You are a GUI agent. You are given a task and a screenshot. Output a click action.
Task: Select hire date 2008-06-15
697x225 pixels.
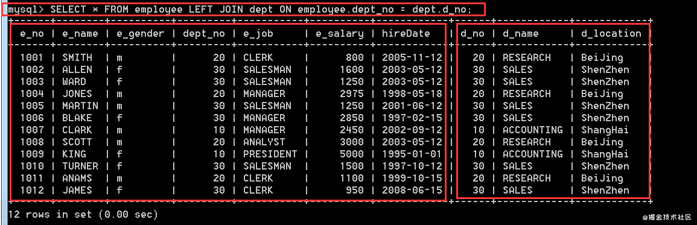click(412, 191)
